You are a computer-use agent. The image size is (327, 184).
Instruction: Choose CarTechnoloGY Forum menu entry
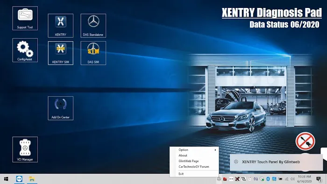[194, 167]
